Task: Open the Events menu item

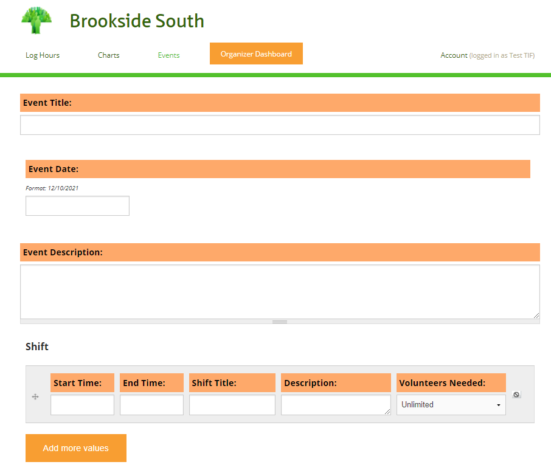Action: 168,55
